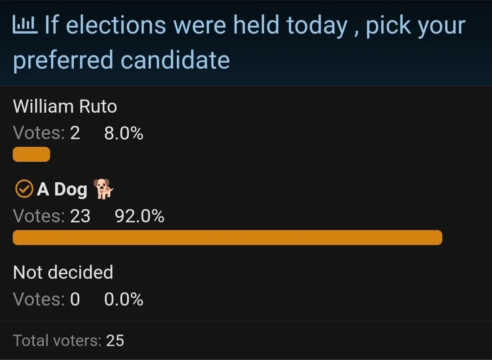Click the number 23 in dog votes

80,216
